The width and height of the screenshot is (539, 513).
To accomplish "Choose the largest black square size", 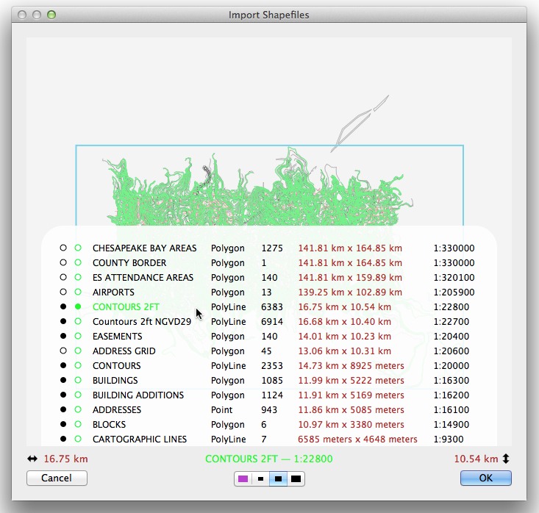I will [x=296, y=478].
